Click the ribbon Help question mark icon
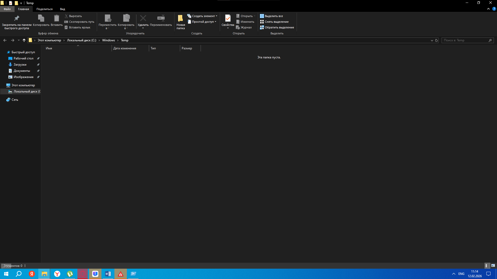The height and width of the screenshot is (279, 497). (x=494, y=9)
